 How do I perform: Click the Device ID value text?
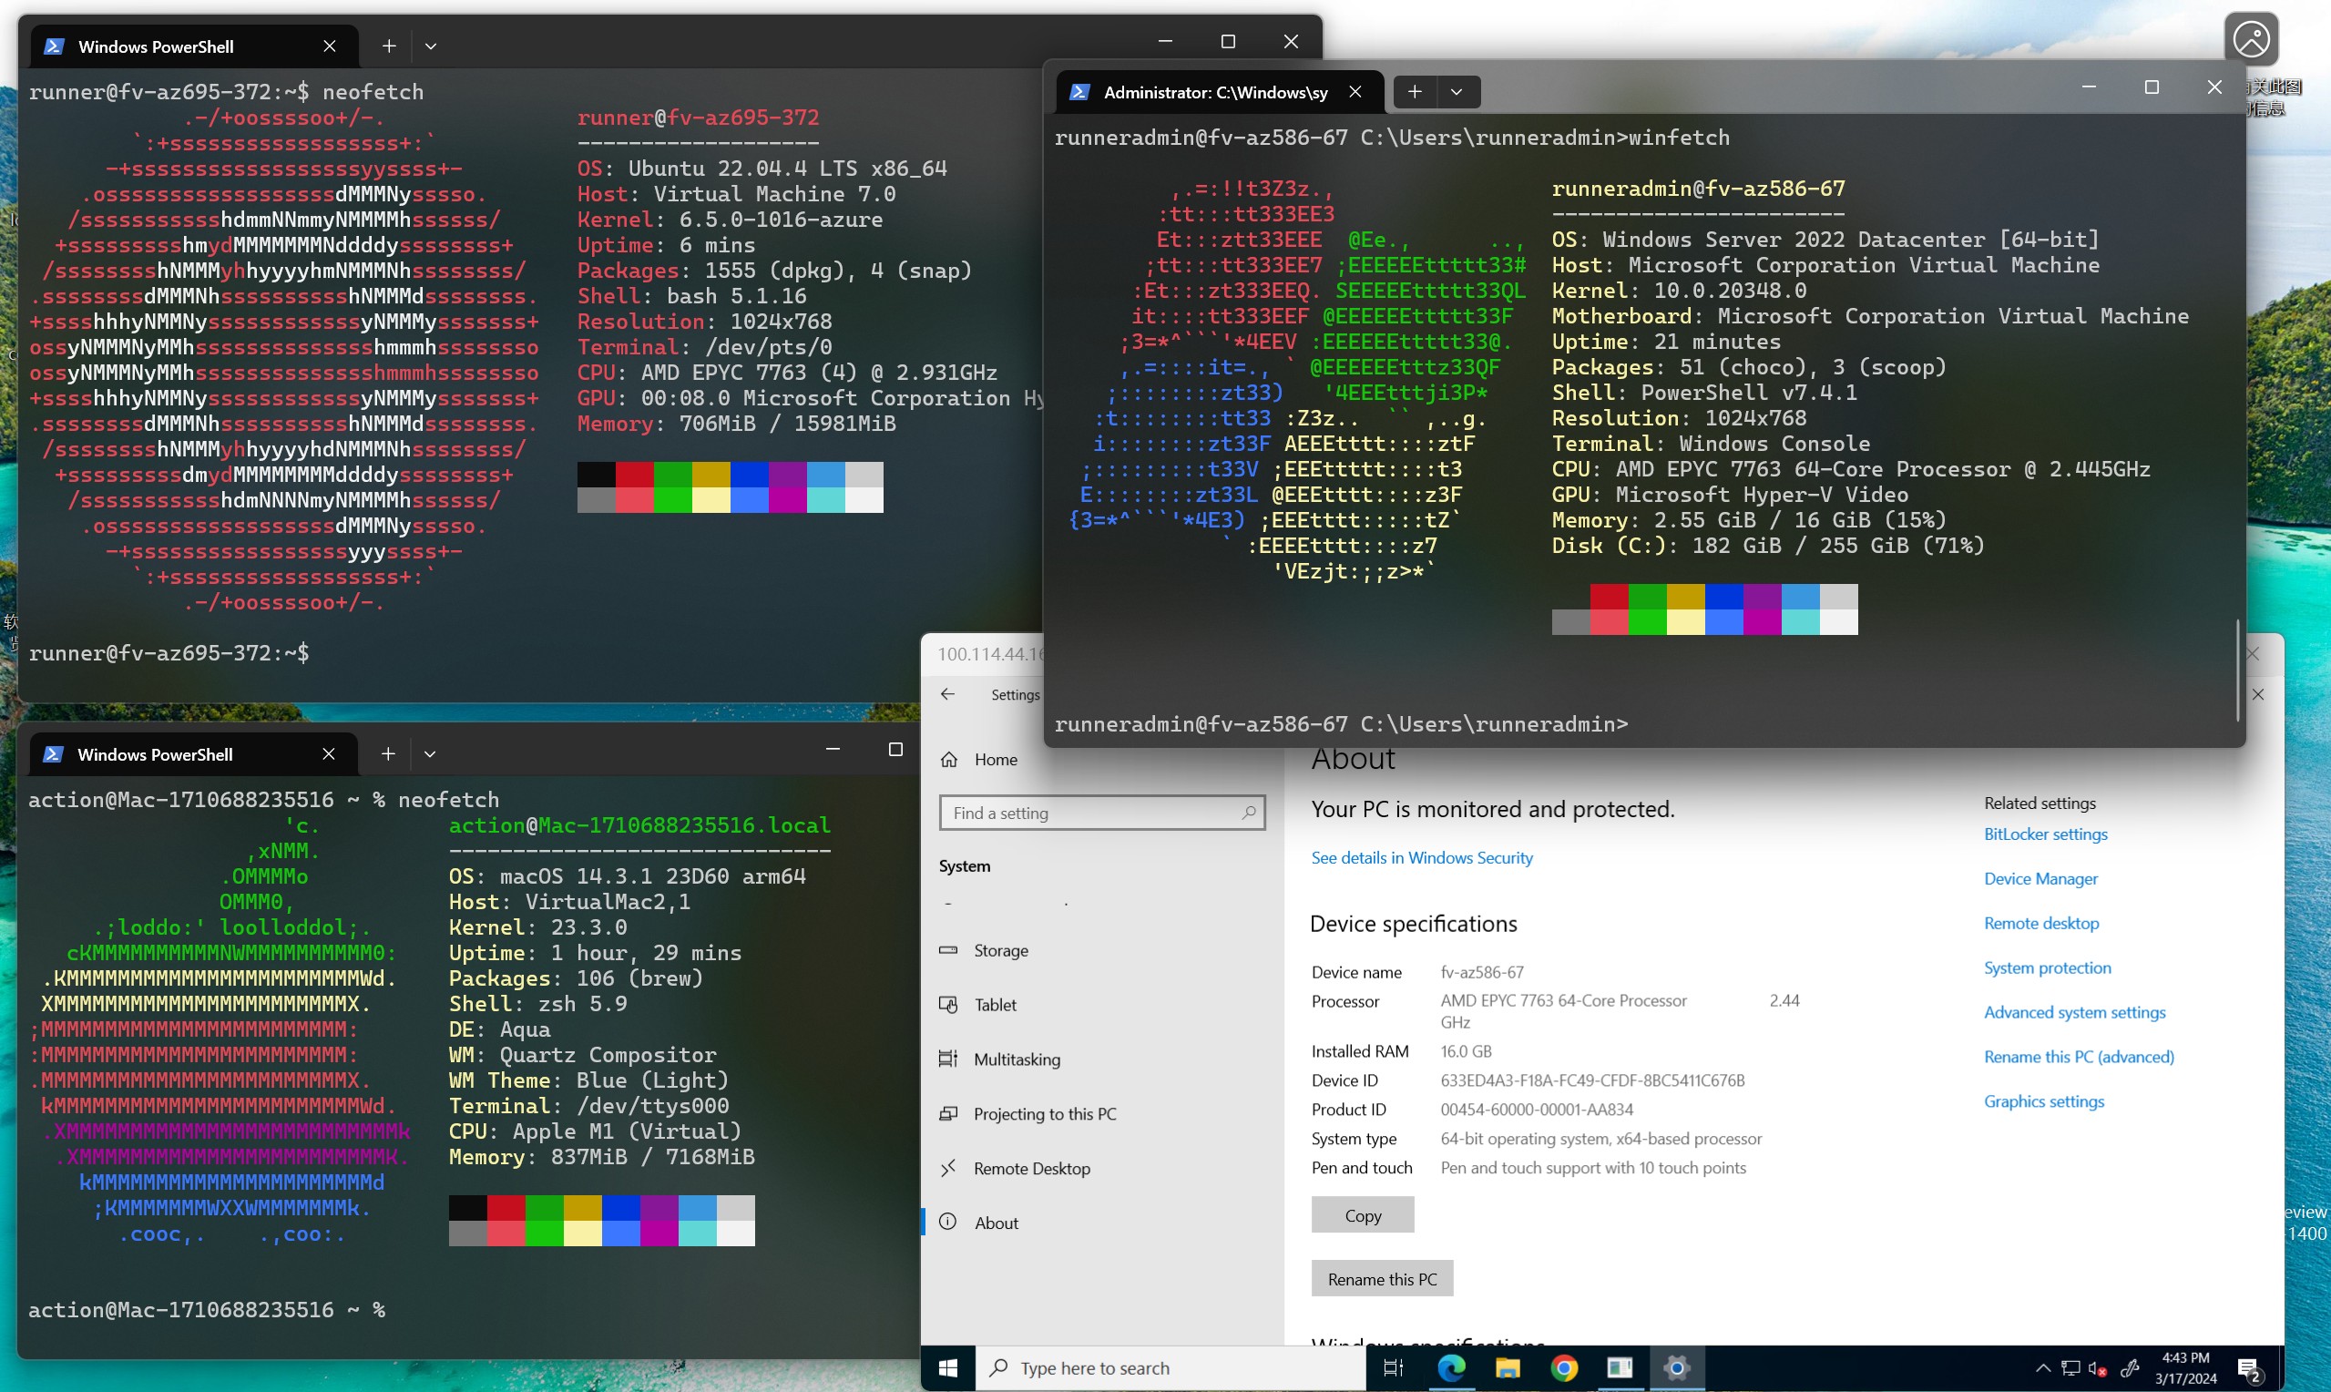click(1592, 1080)
